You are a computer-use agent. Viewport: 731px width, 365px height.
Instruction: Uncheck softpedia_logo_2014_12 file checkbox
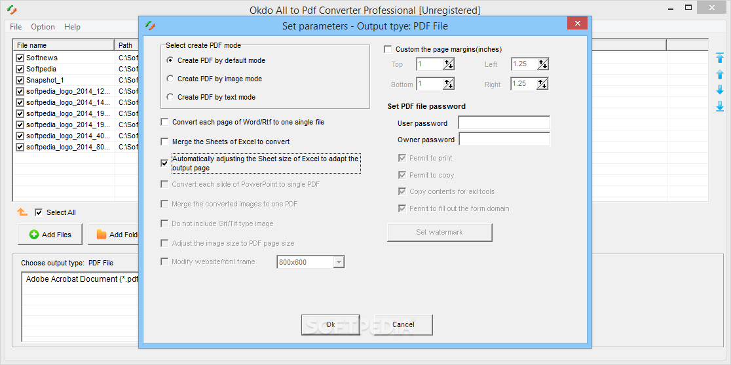click(x=20, y=91)
